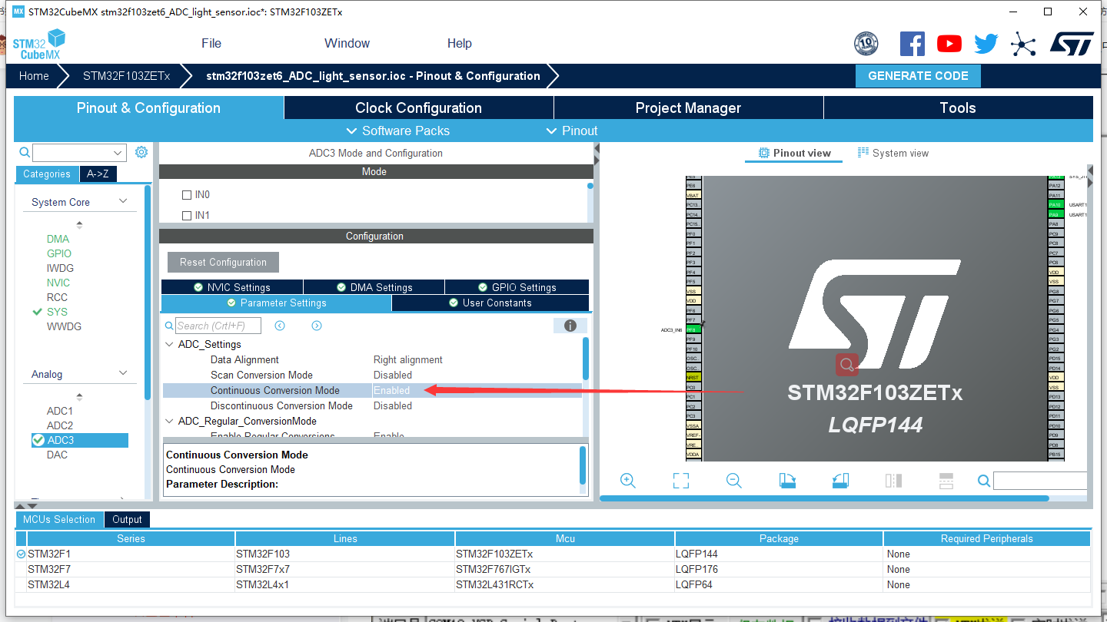The width and height of the screenshot is (1107, 622).
Task: Select RCC in System Core
Action: [57, 297]
